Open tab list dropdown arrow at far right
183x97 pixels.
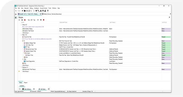(x=170, y=14)
